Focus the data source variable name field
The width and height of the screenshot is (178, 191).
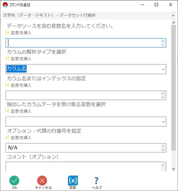86,43
